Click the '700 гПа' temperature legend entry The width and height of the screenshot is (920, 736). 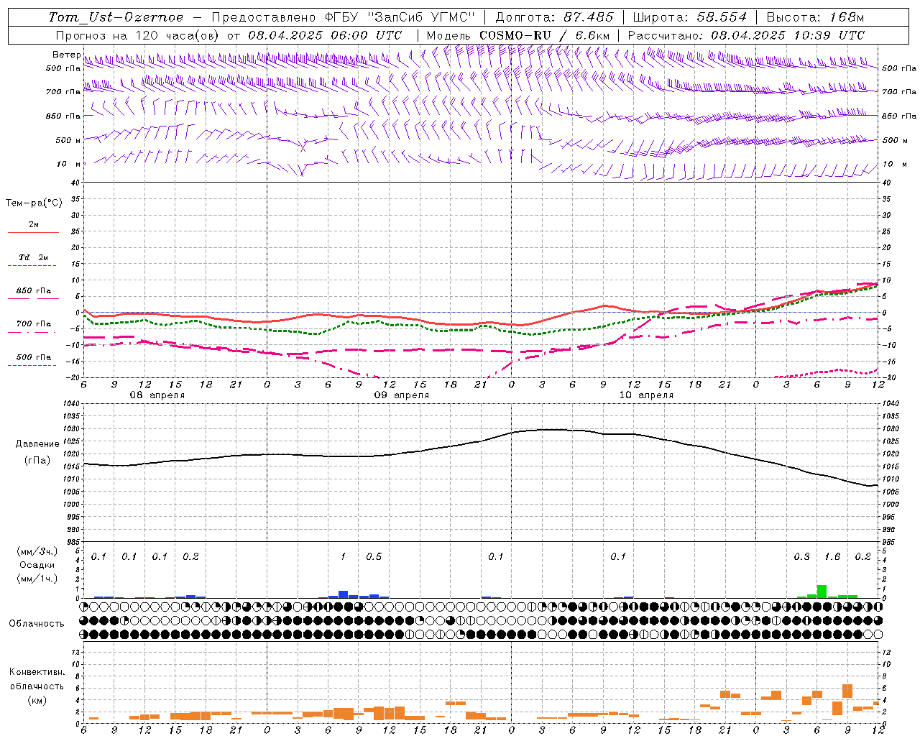[34, 324]
